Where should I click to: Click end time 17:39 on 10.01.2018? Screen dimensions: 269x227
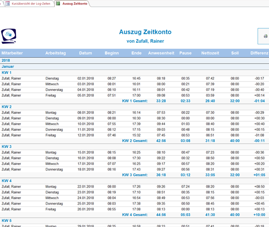[x=137, y=124]
